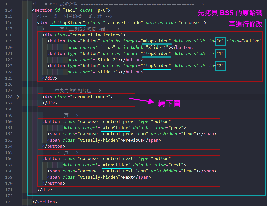Click the "Previous" text on line 163
Image resolution: width=267 pixels, height=206 pixels.
133,140
